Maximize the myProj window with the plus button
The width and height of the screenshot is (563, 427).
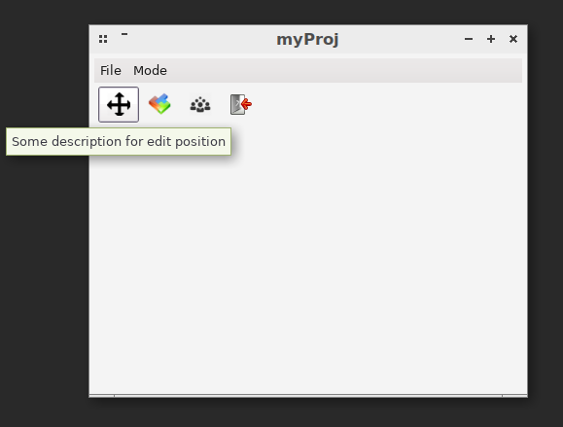(491, 39)
